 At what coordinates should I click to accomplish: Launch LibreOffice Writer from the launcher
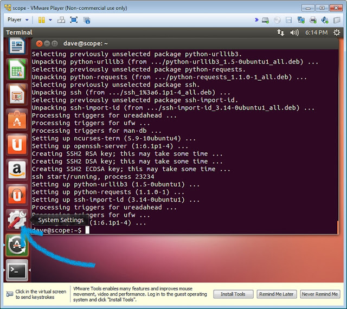[x=17, y=46]
